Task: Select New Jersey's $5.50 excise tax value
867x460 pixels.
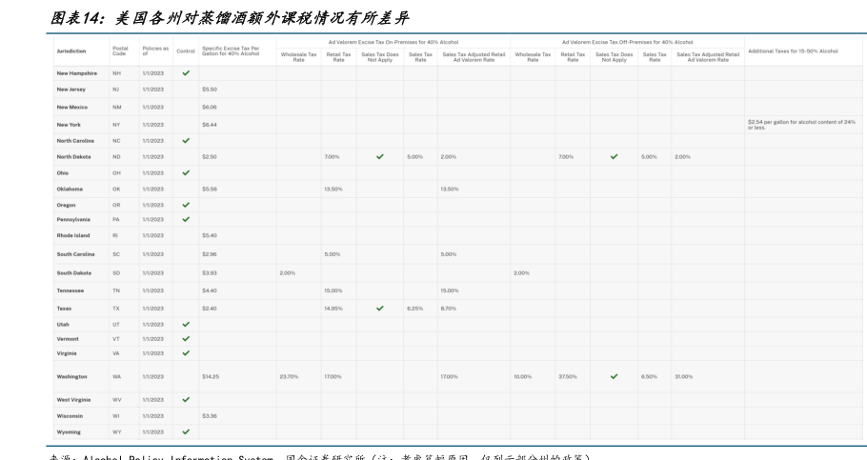Action: (x=209, y=89)
